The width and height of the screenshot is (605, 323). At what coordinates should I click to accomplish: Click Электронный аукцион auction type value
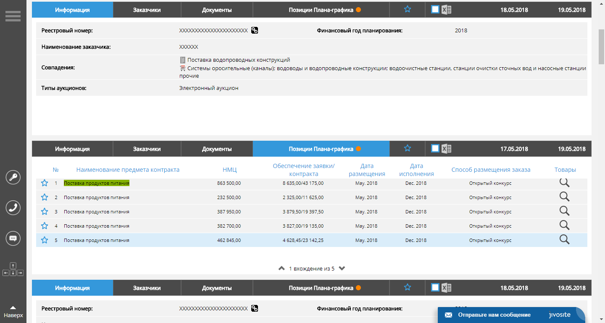point(209,88)
